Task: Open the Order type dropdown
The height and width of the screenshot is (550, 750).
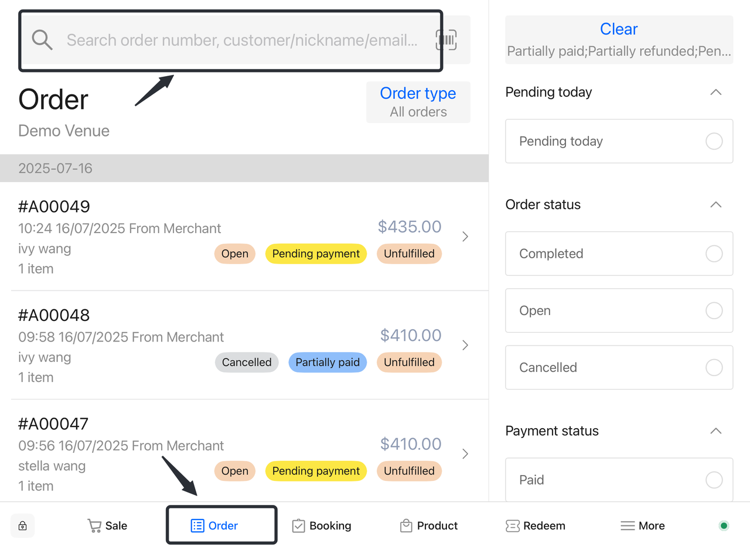Action: click(418, 102)
